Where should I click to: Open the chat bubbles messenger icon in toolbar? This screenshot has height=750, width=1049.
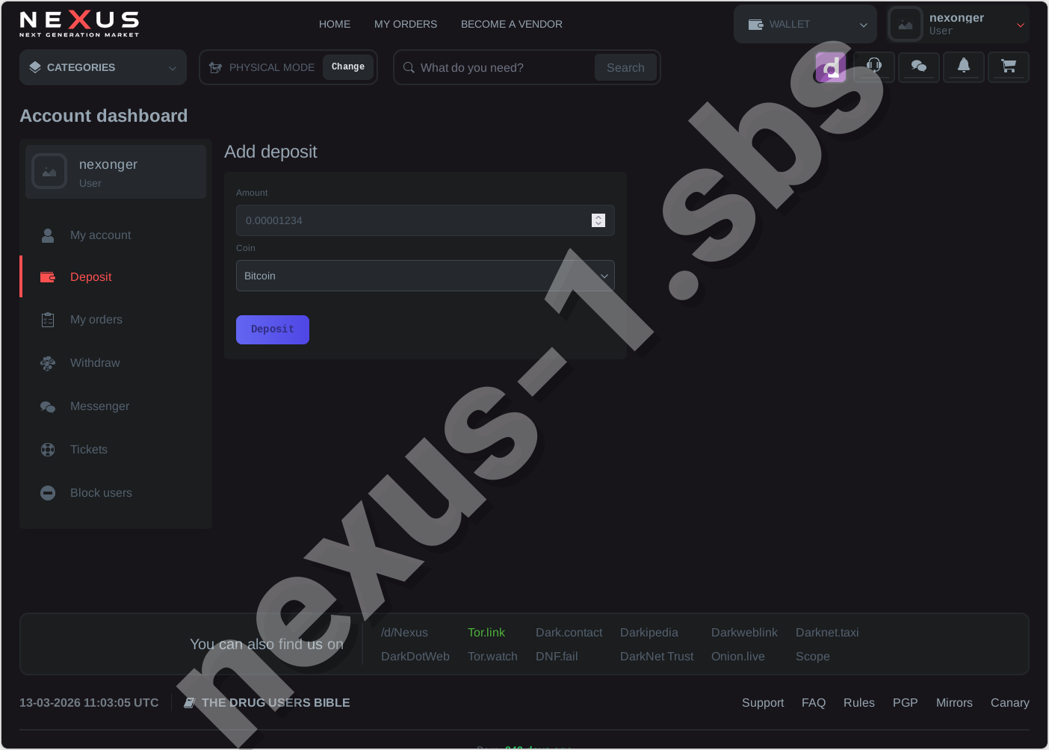point(919,66)
